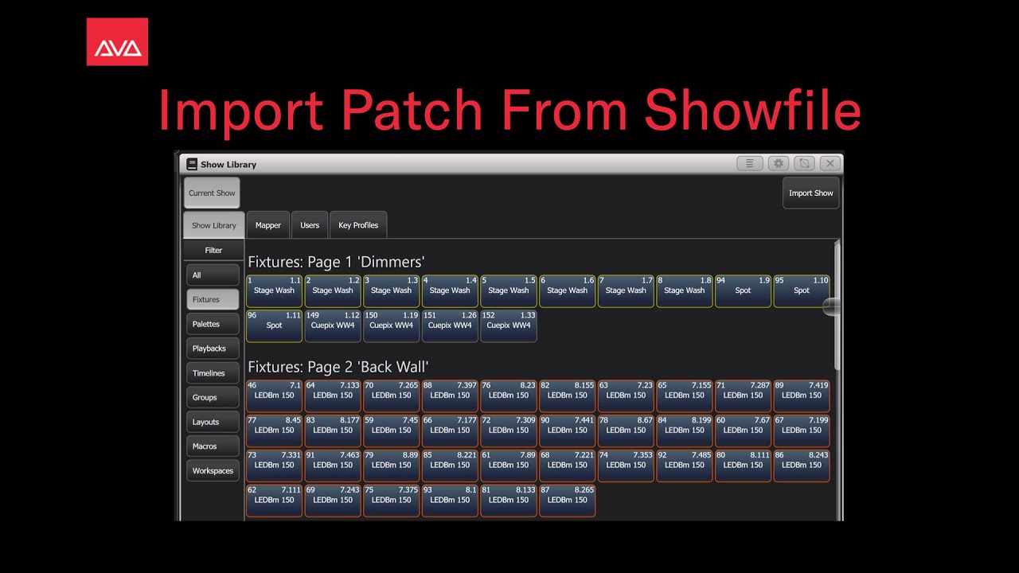This screenshot has height=573, width=1019.
Task: Select Spot fixture number 95
Action: (802, 291)
